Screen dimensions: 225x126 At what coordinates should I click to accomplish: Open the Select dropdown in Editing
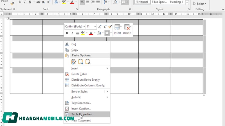[x=199, y=4]
